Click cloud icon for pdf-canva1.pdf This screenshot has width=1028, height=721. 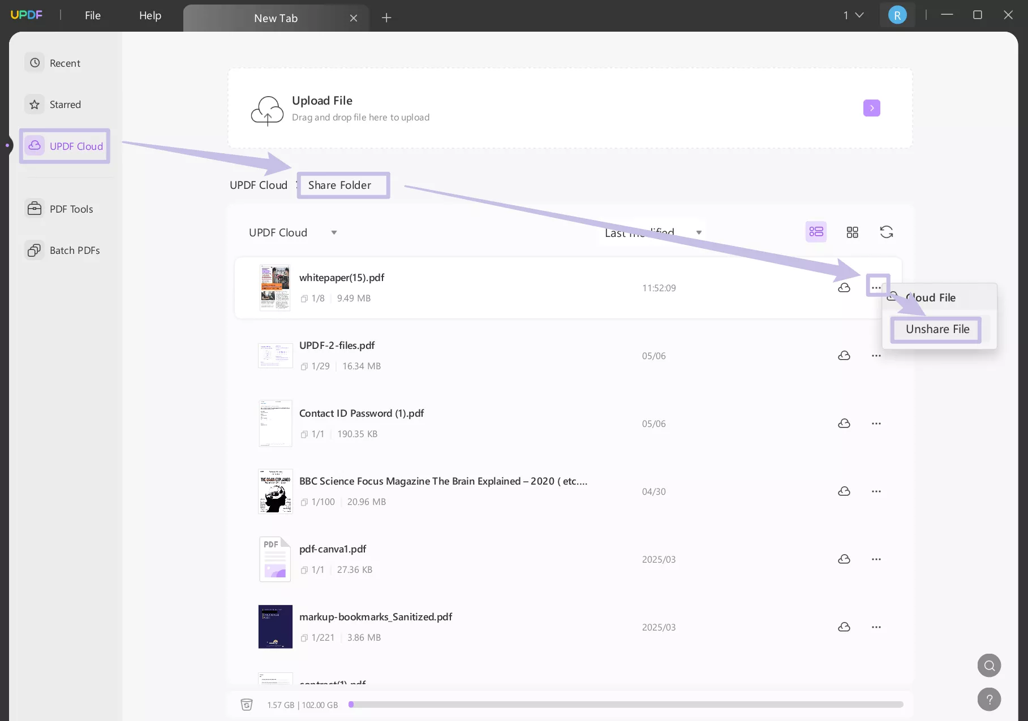pyautogui.click(x=844, y=559)
